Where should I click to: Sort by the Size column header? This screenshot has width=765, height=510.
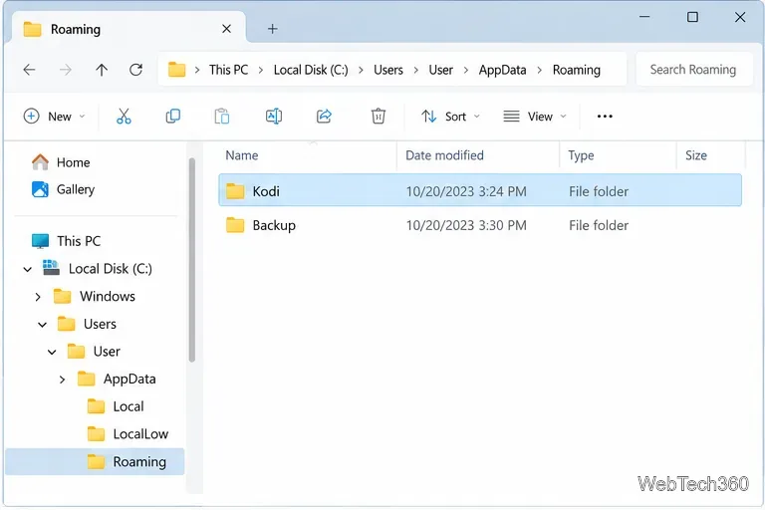[695, 155]
